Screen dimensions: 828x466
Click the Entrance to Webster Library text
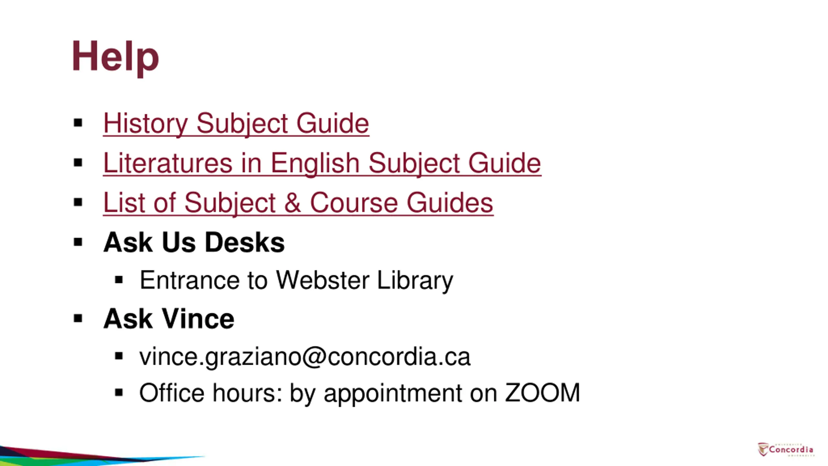click(296, 281)
